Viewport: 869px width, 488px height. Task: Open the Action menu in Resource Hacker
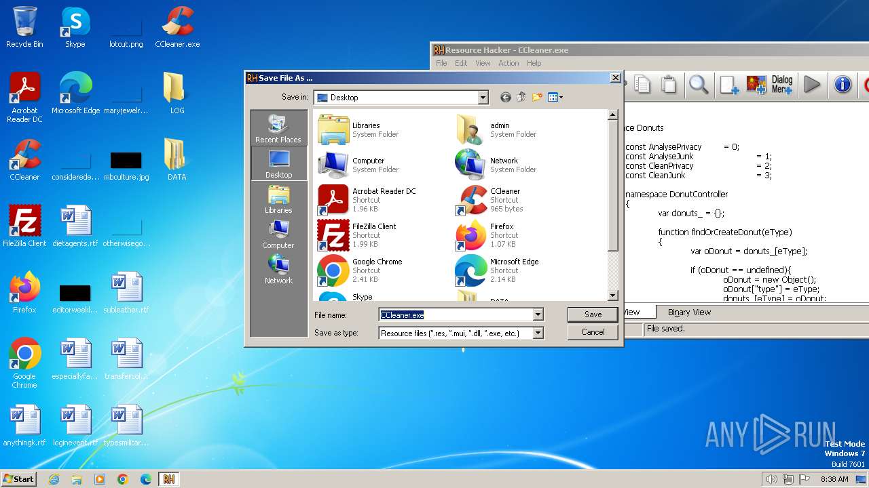coord(509,63)
